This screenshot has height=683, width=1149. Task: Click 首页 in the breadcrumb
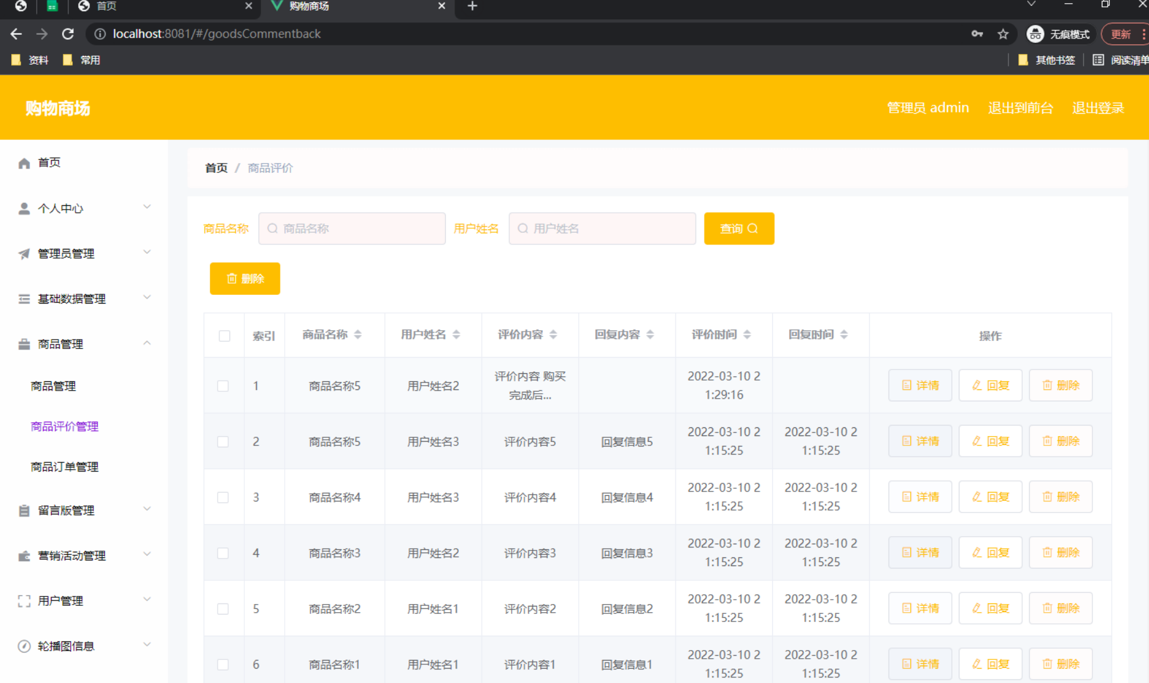216,168
